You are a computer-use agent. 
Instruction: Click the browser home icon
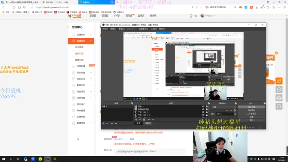pos(19,7)
